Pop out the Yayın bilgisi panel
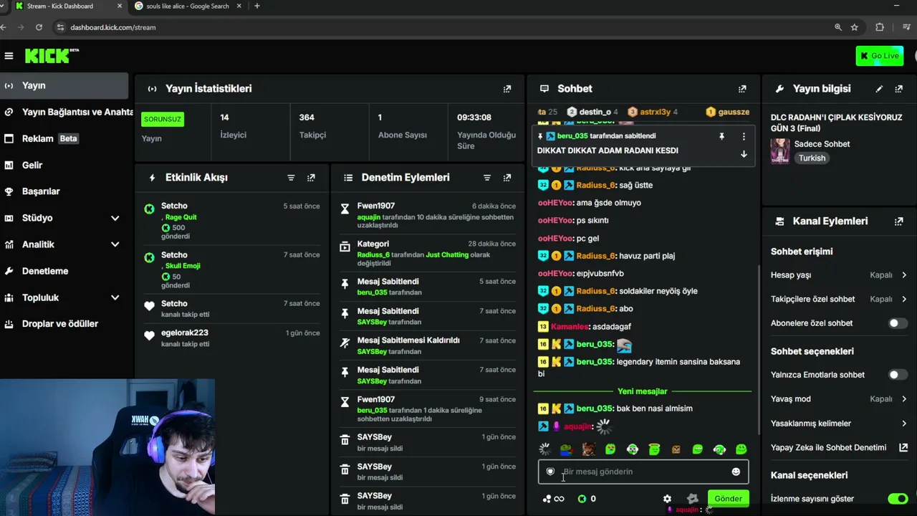This screenshot has height=516, width=917. 899,89
